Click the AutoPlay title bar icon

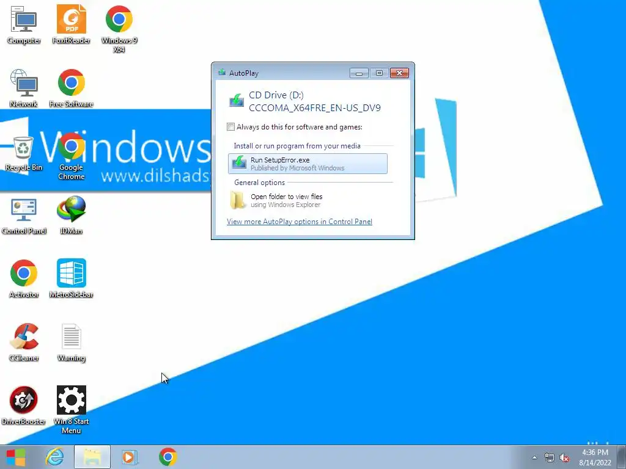pos(222,73)
